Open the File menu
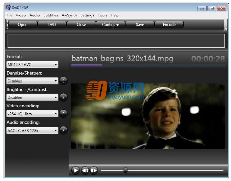The width and height of the screenshot is (231, 181). [x=10, y=15]
